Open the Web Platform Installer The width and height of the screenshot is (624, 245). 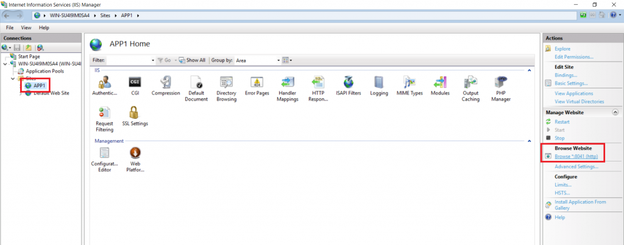click(x=135, y=160)
